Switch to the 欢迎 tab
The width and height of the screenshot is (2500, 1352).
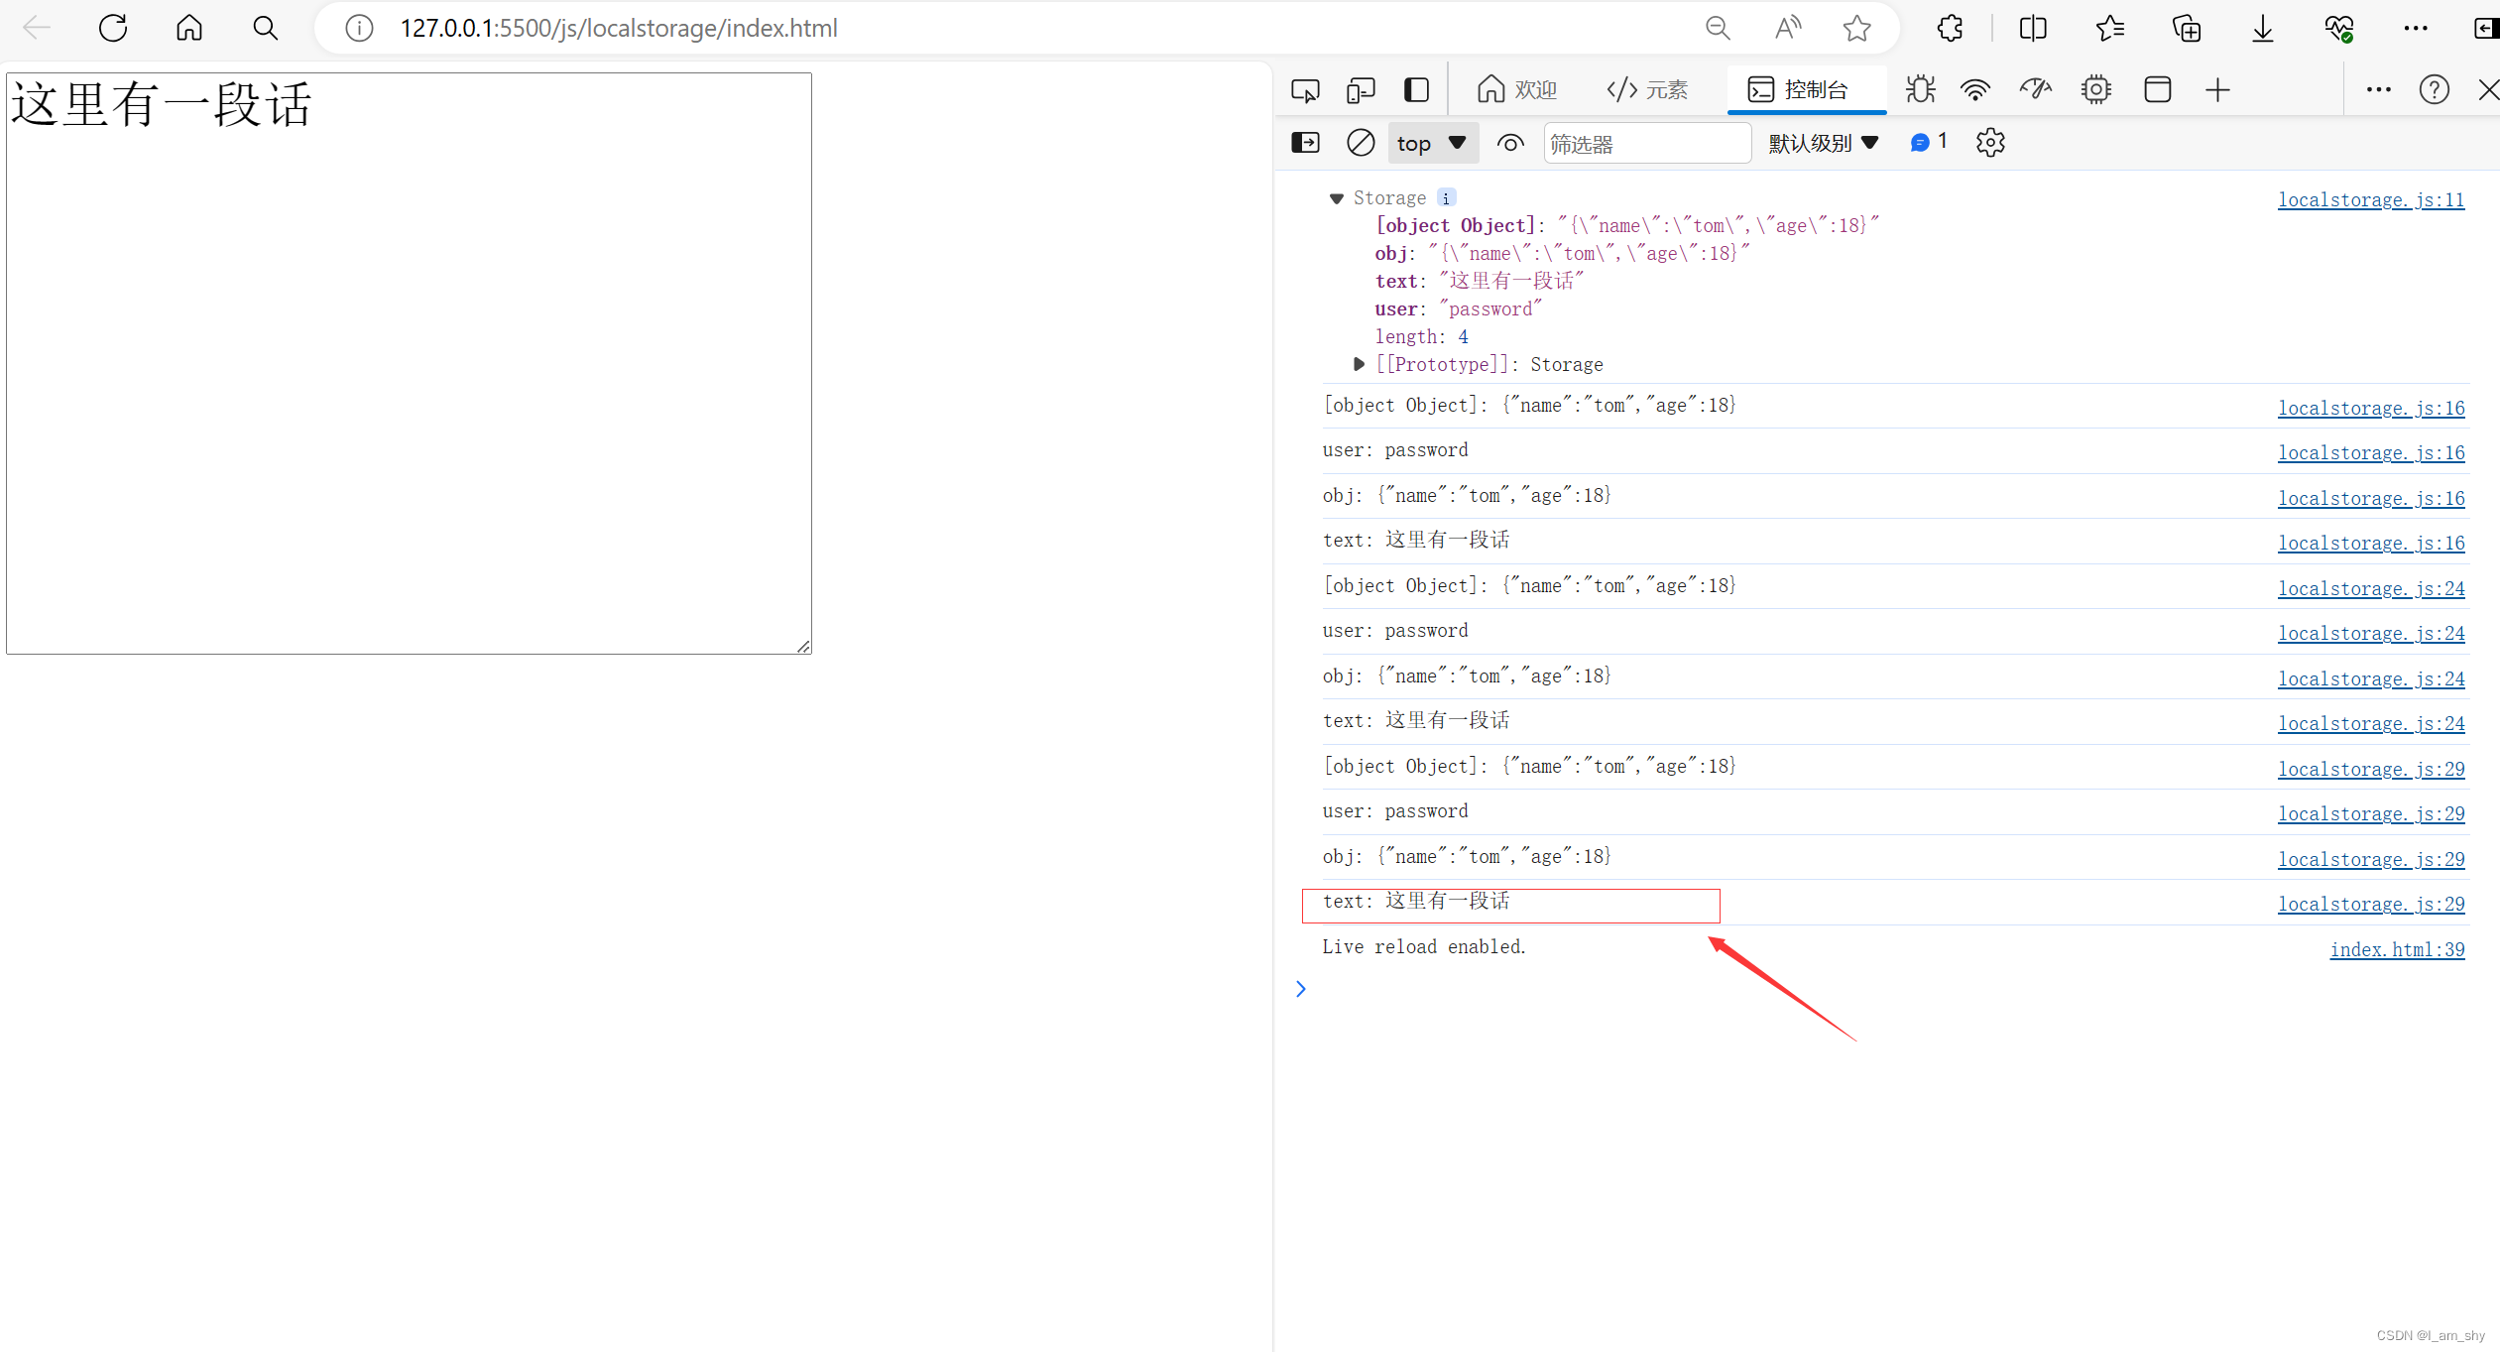click(x=1517, y=90)
